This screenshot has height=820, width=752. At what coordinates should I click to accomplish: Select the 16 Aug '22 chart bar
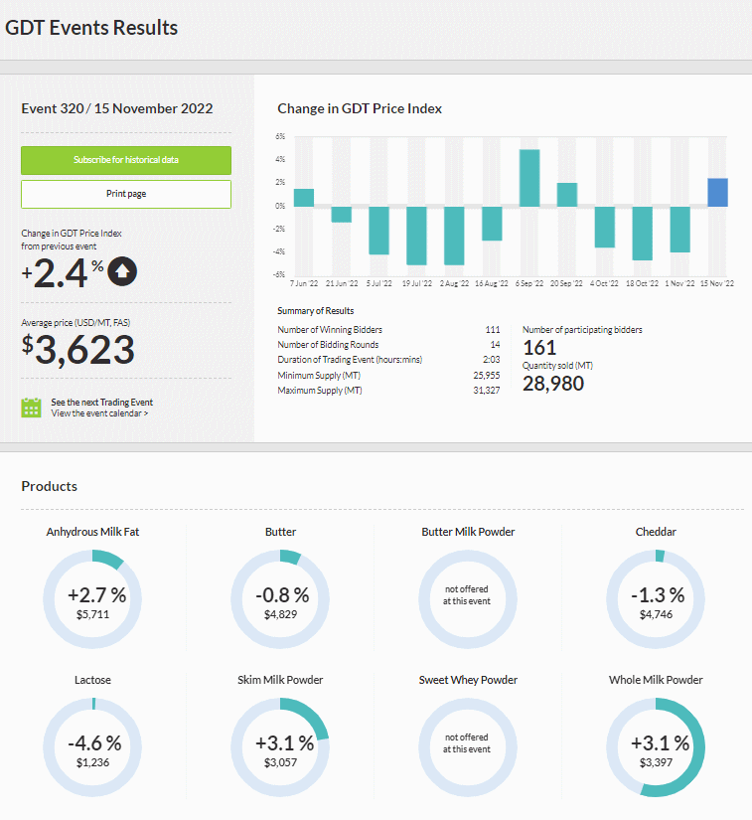[492, 224]
